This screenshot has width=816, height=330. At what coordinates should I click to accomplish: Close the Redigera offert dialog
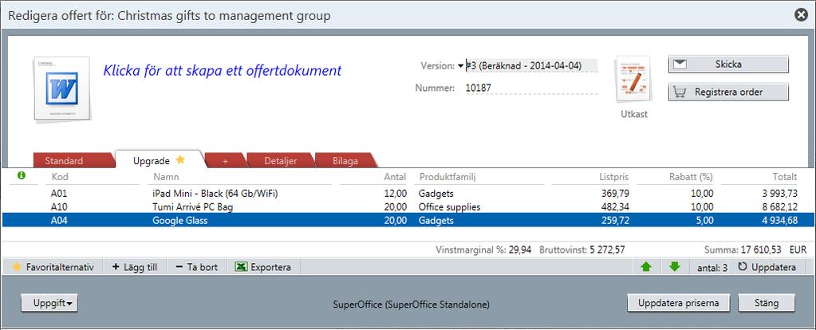pyautogui.click(x=801, y=16)
